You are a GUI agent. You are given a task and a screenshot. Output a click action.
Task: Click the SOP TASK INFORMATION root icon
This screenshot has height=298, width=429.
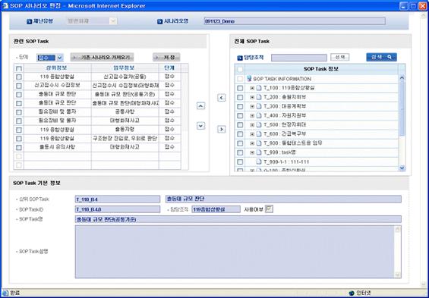249,79
